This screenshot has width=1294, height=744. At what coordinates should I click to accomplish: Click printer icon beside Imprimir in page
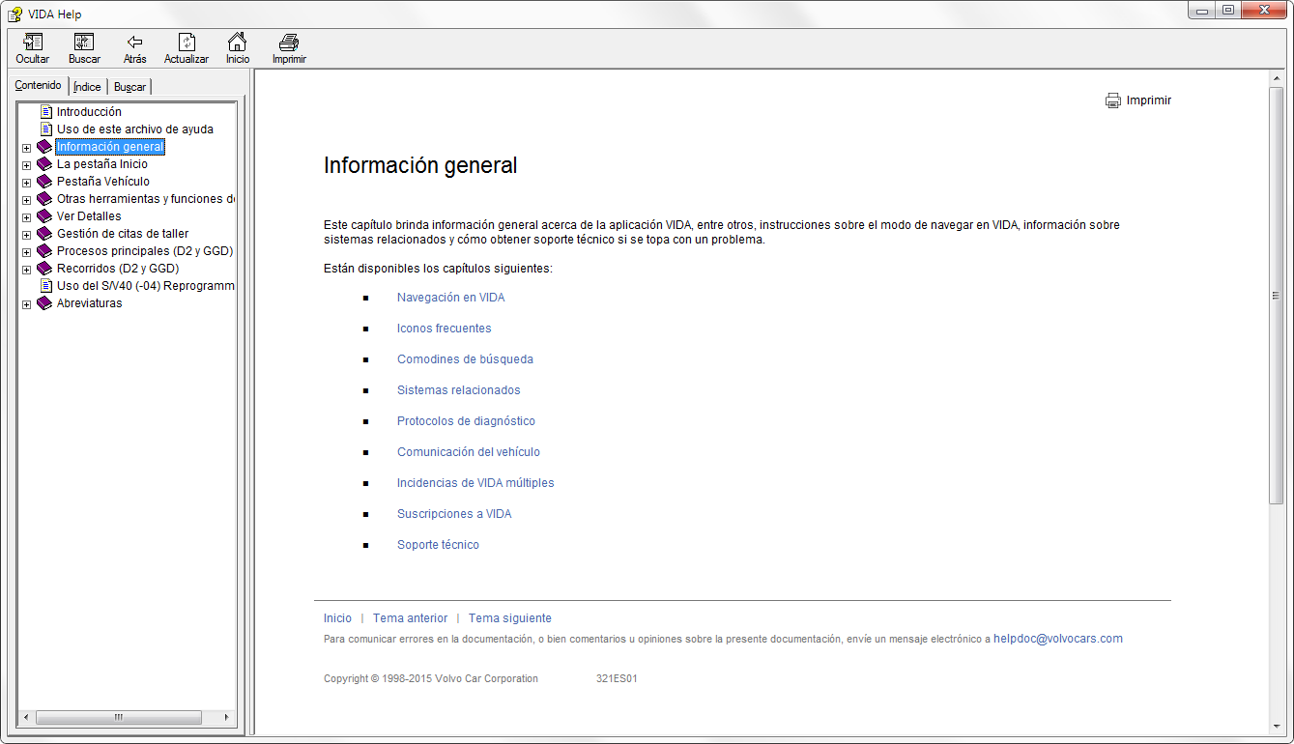[1113, 100]
